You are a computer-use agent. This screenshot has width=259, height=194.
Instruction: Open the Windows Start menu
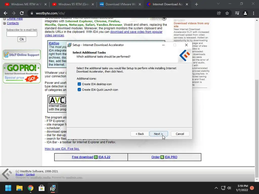point(8,188)
